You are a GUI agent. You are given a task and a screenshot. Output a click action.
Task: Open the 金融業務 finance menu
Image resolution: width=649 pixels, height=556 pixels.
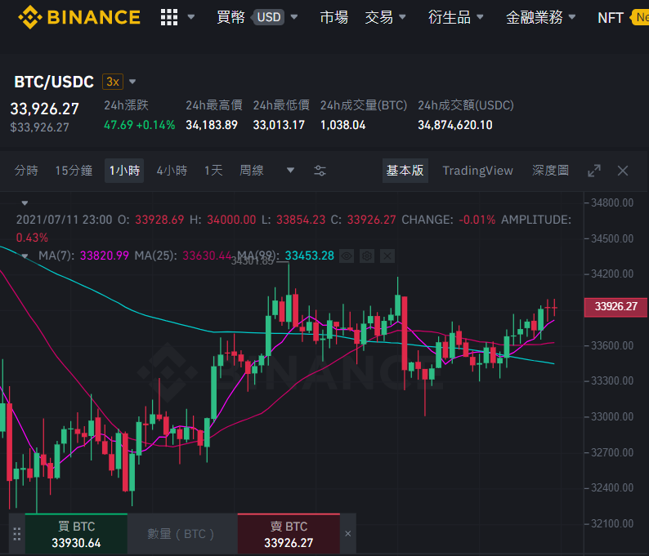click(x=534, y=17)
